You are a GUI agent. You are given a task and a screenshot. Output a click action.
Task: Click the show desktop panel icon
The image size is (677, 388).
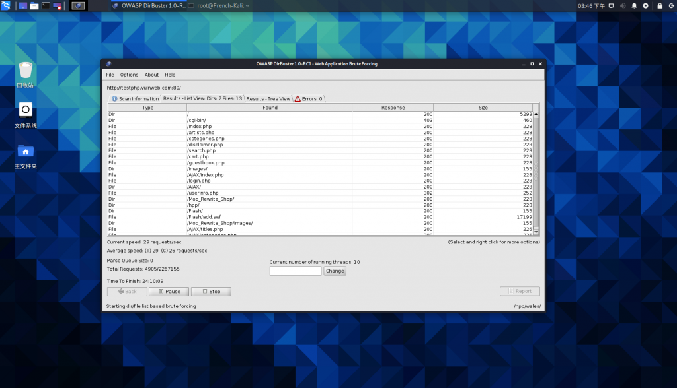22,5
